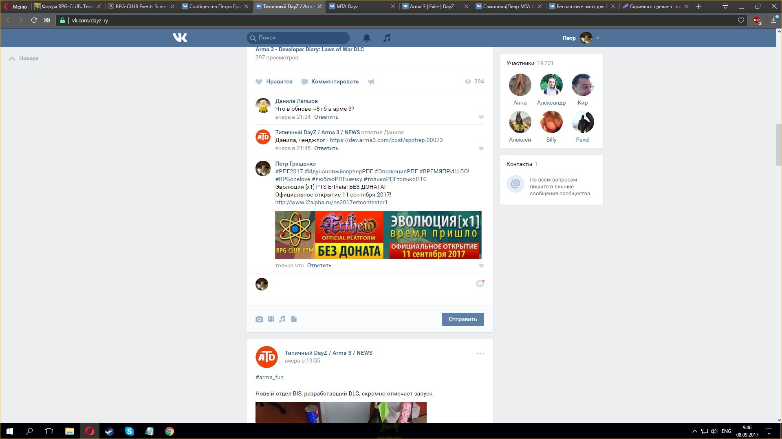This screenshot has height=439, width=782.
Task: Open the l2alpha.ru contest link
Action: click(331, 203)
